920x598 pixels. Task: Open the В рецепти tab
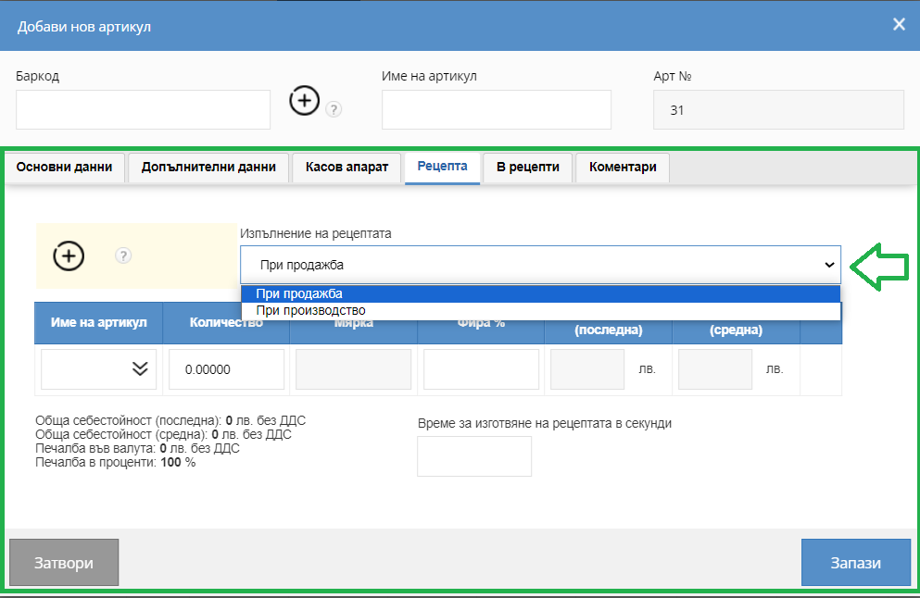click(527, 167)
